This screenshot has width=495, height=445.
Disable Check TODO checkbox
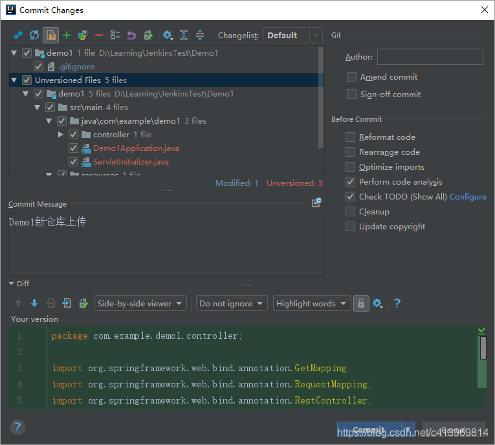click(x=350, y=196)
